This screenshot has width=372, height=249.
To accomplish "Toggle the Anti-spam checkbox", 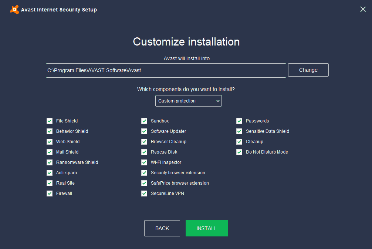I will pyautogui.click(x=50, y=172).
